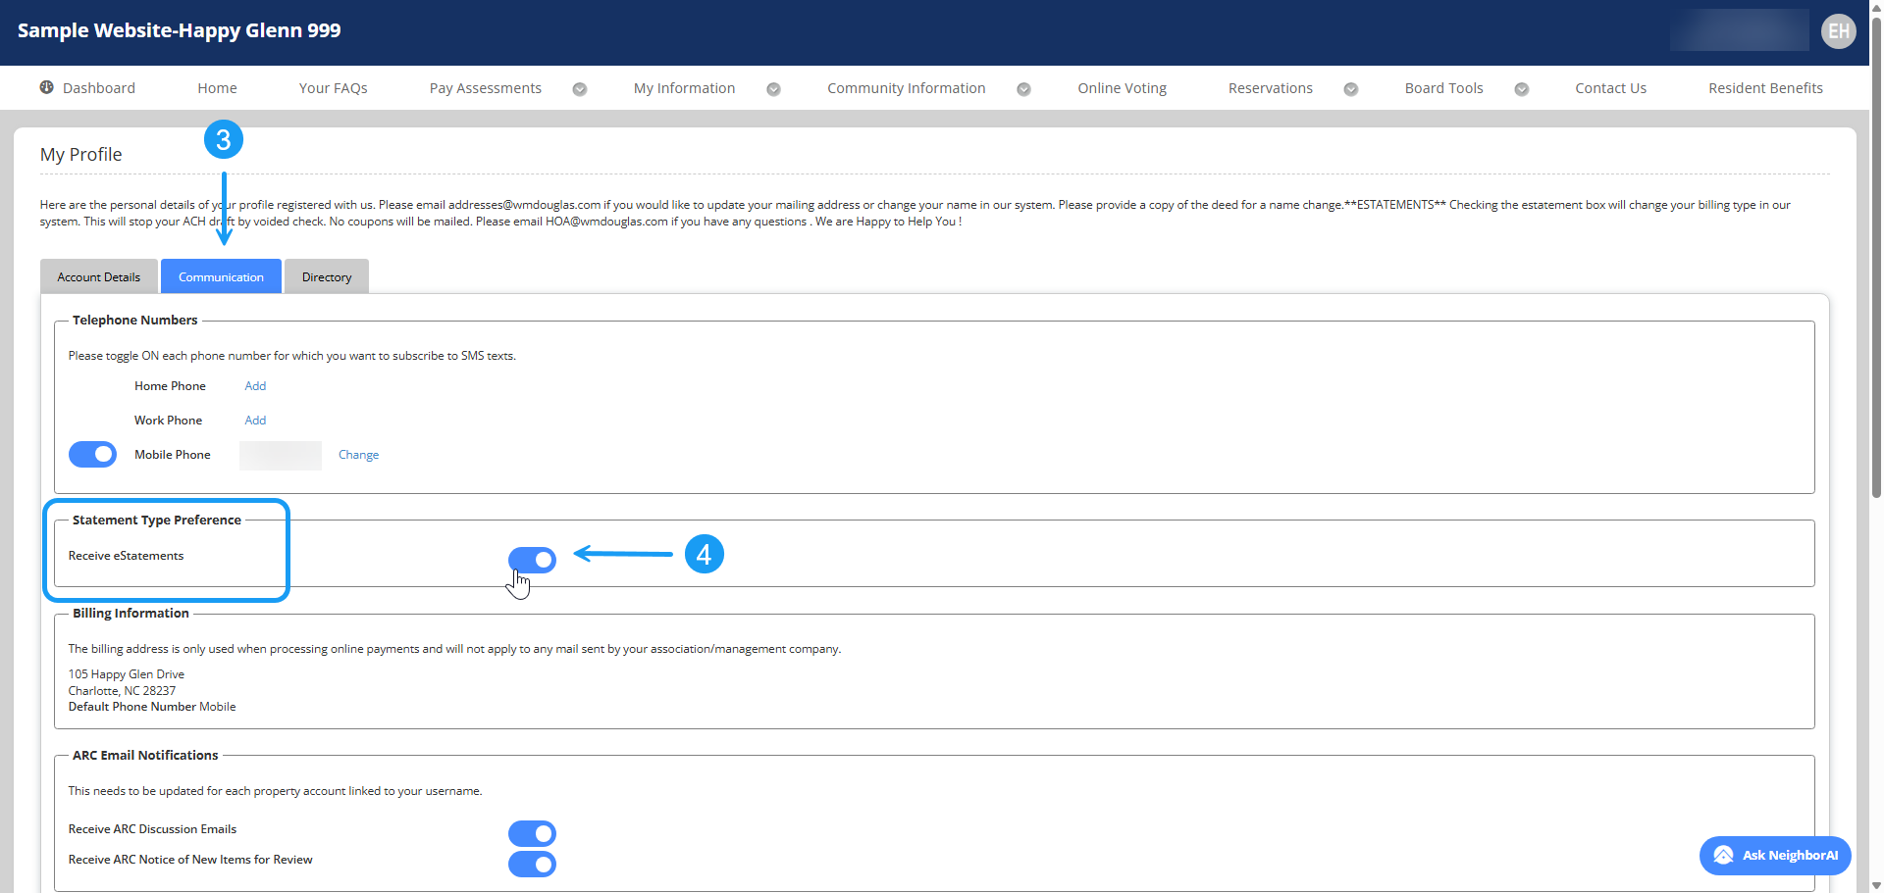Click Add next to Work Phone

tap(255, 421)
